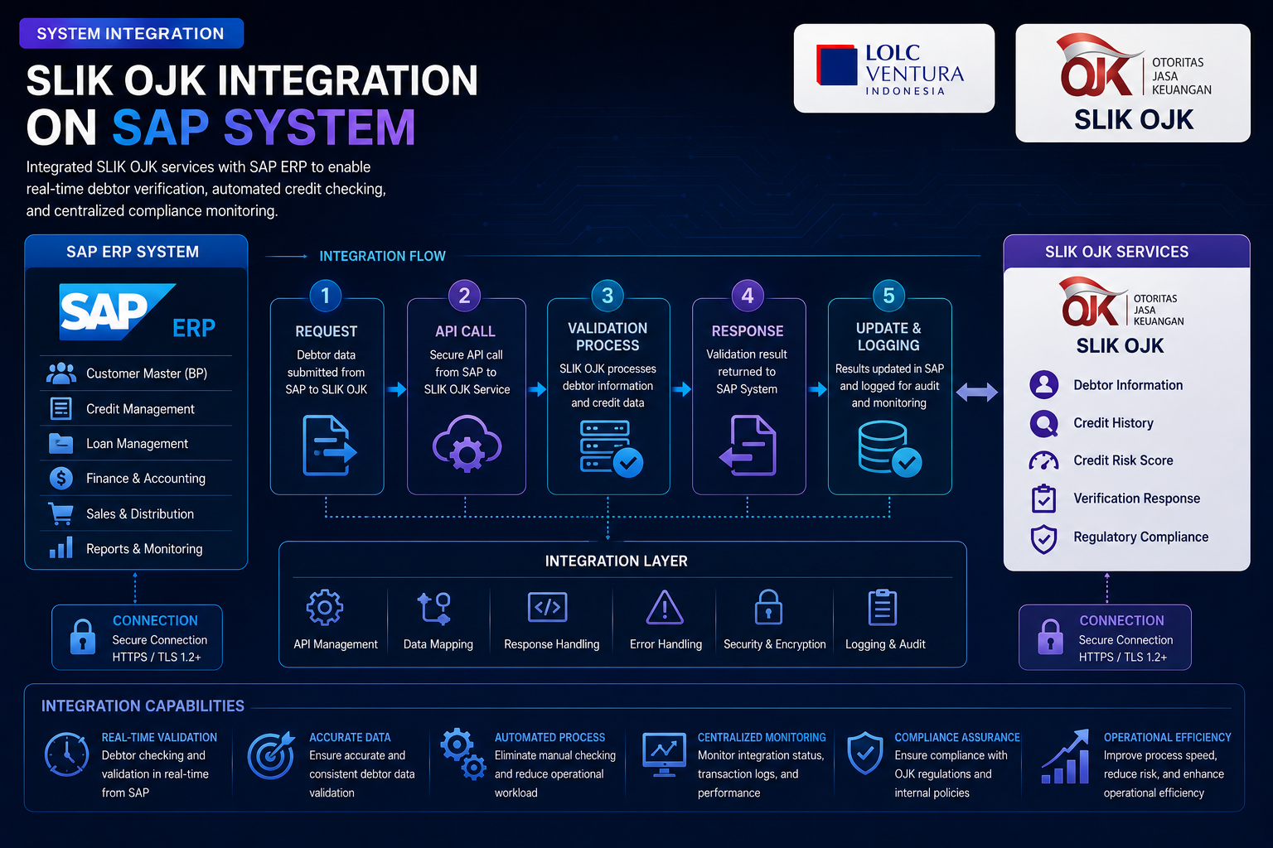The height and width of the screenshot is (848, 1273).
Task: Click the 'Customer Master (BP)' label
Action: [147, 373]
